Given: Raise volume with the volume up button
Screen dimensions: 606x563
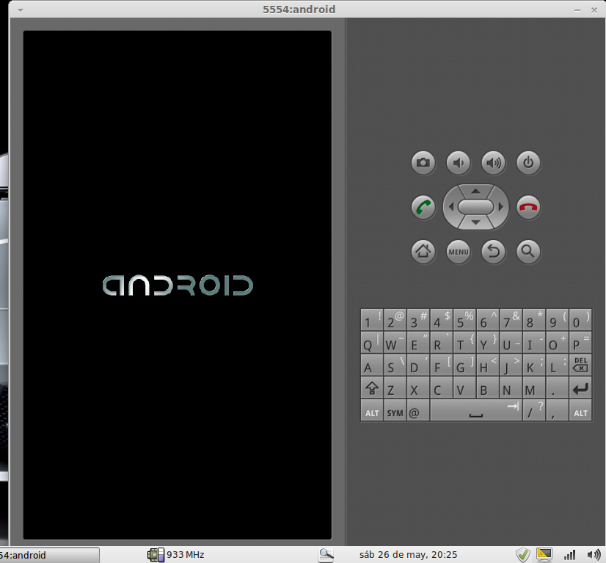Looking at the screenshot, I should pos(494,163).
